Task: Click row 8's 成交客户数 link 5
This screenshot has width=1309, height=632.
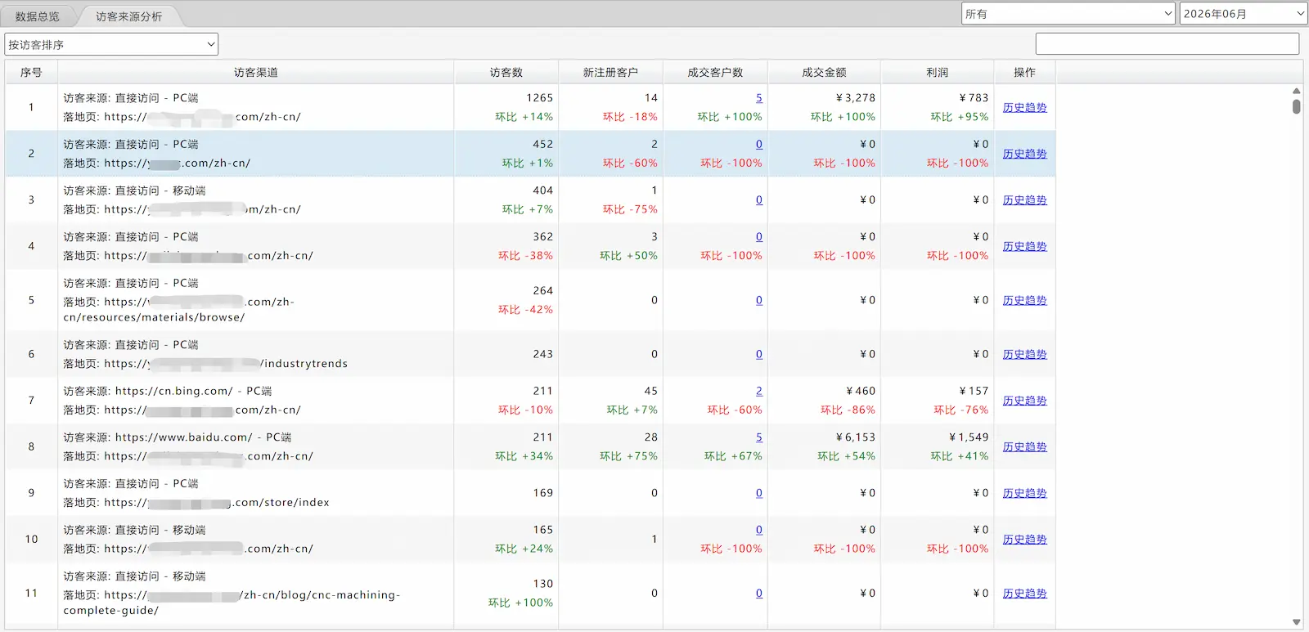Action: click(759, 437)
